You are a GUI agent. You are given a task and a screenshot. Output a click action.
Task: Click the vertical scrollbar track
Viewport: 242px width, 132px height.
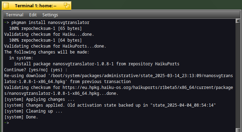tap(238, 76)
